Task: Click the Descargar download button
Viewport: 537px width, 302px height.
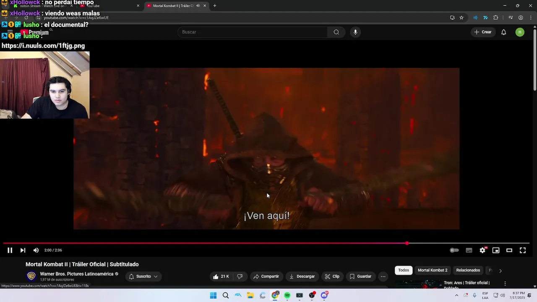Action: click(x=302, y=276)
